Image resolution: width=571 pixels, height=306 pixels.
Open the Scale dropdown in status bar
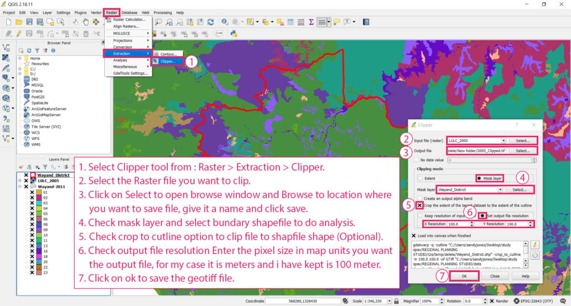389,301
